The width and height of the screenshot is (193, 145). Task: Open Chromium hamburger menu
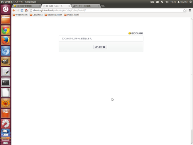tap(190, 10)
